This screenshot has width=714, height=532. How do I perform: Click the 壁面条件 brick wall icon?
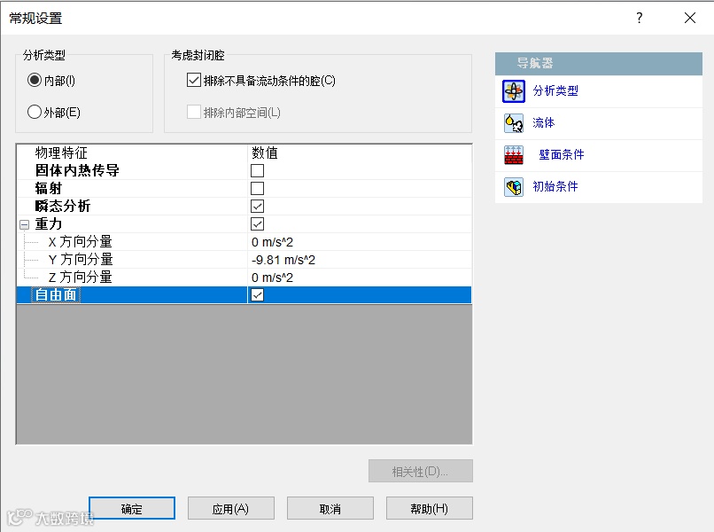pos(514,154)
